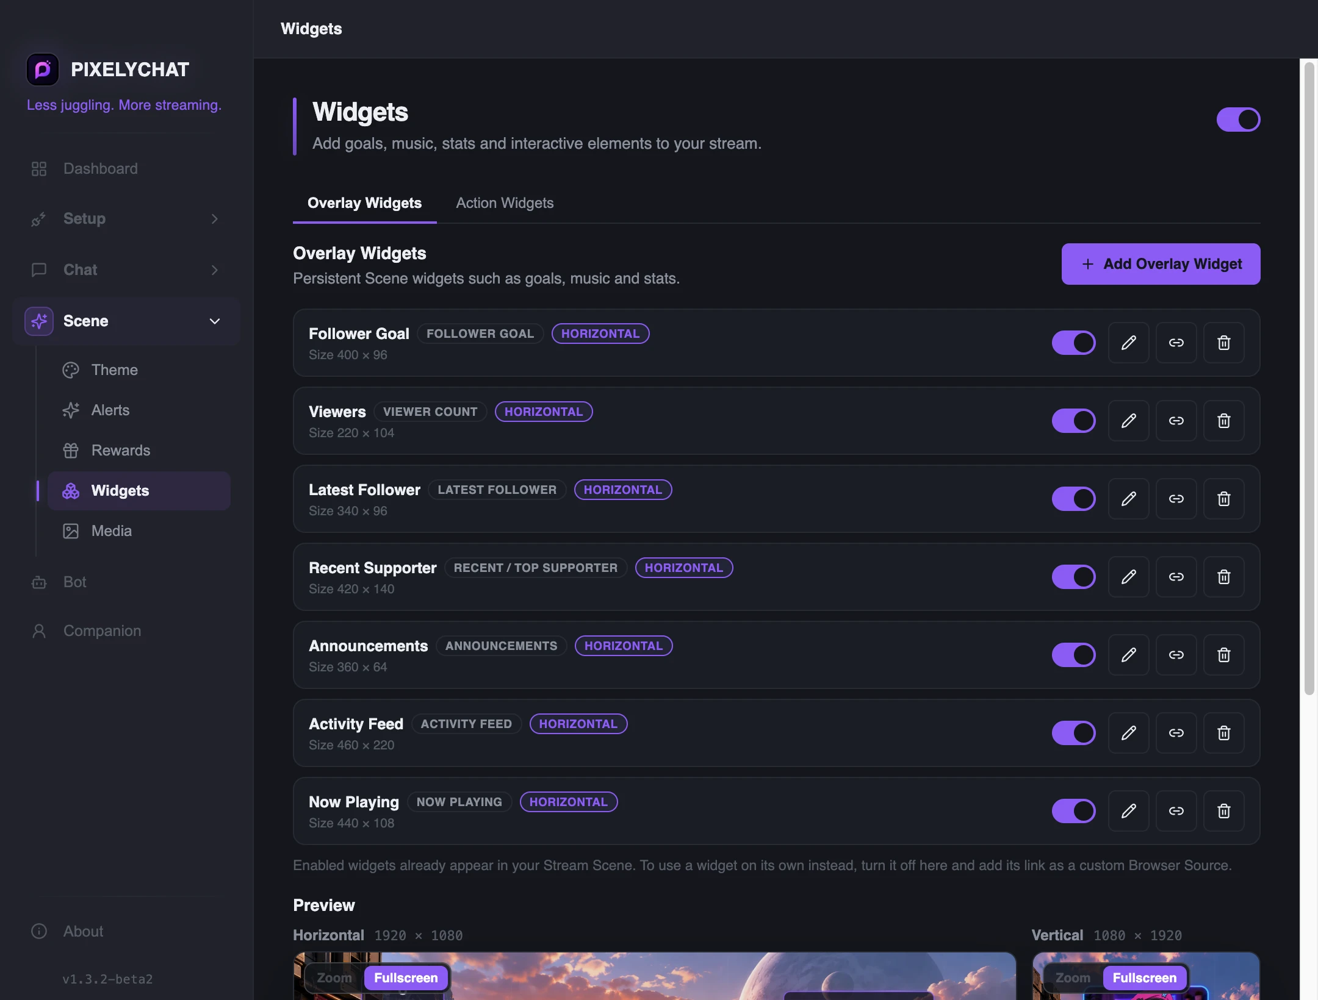Click Fullscreen on the Horizontal preview

tap(406, 978)
